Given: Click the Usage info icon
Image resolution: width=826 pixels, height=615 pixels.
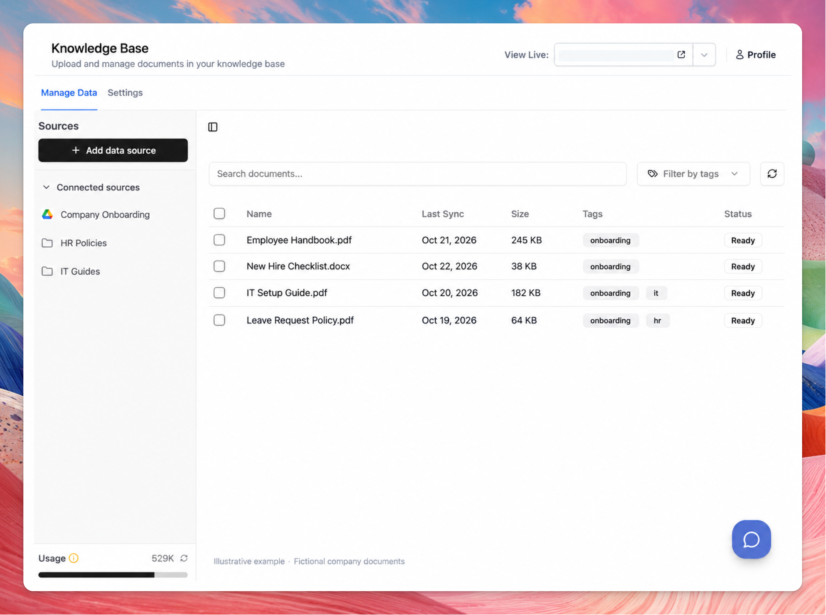Looking at the screenshot, I should (x=74, y=558).
